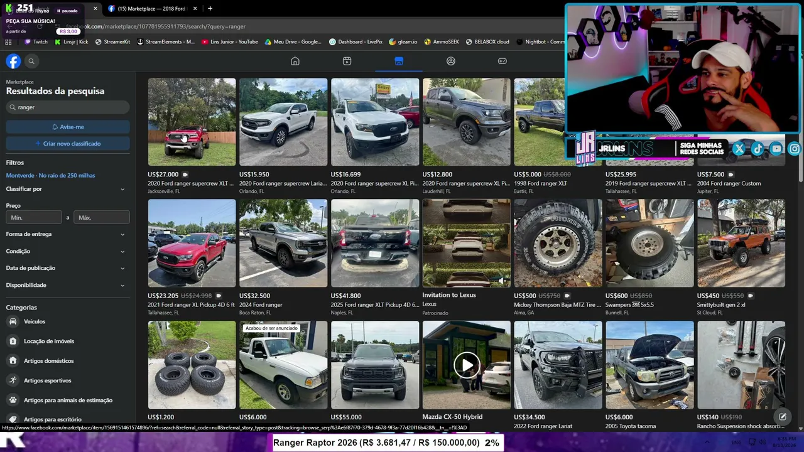The height and width of the screenshot is (452, 804).
Task: Open the Groups icon in navigation
Action: pos(451,61)
